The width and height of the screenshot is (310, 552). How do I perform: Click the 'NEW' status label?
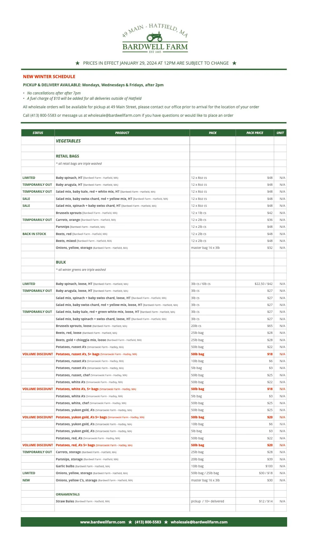click(26, 480)
